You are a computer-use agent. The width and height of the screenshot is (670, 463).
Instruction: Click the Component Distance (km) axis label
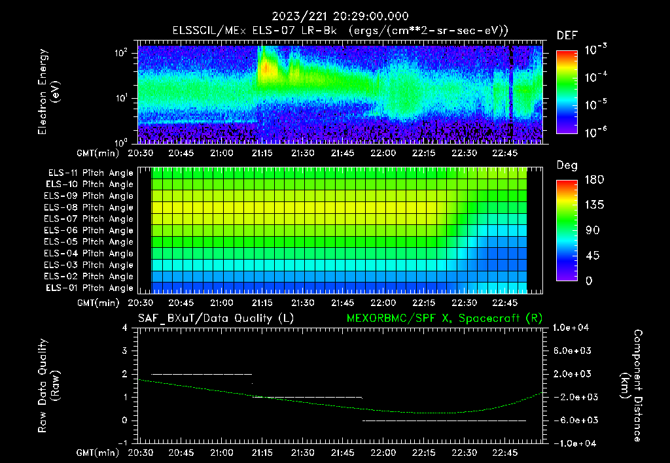tap(631, 386)
